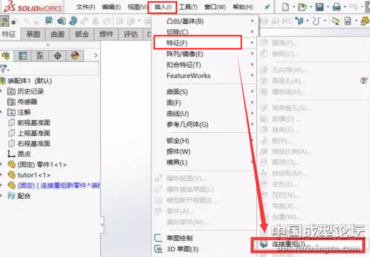The image size is (370, 257).
Task: Pin the menu bar with pushpin icon
Action: click(267, 7)
